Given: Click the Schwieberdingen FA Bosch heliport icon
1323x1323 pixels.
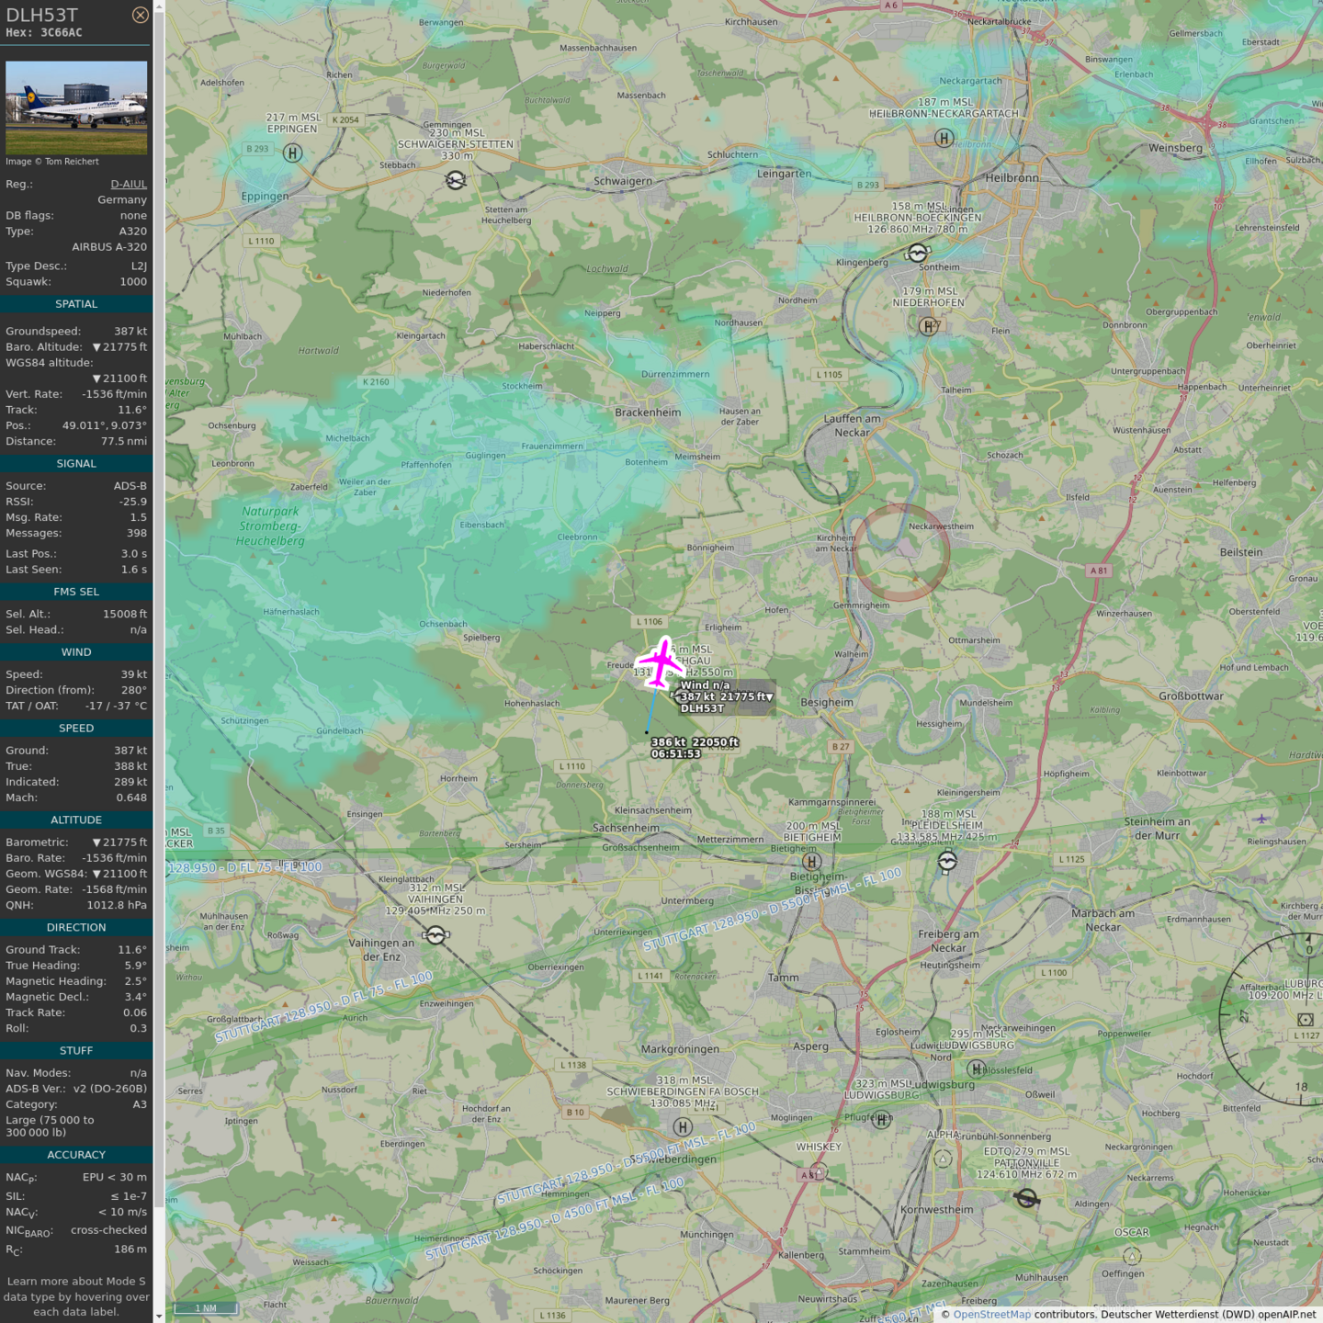Looking at the screenshot, I should (682, 1126).
